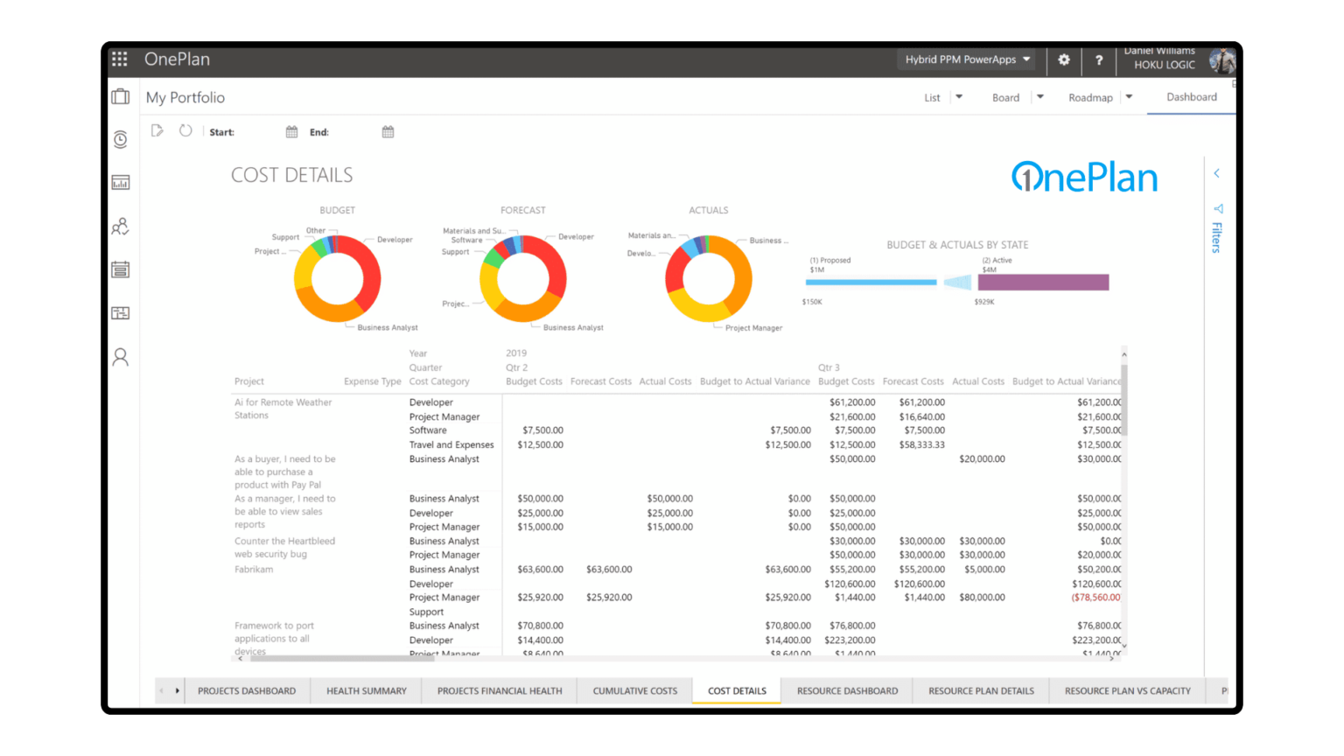Open the Projects Dashboard report tab
1344x756 pixels.
[x=247, y=691]
